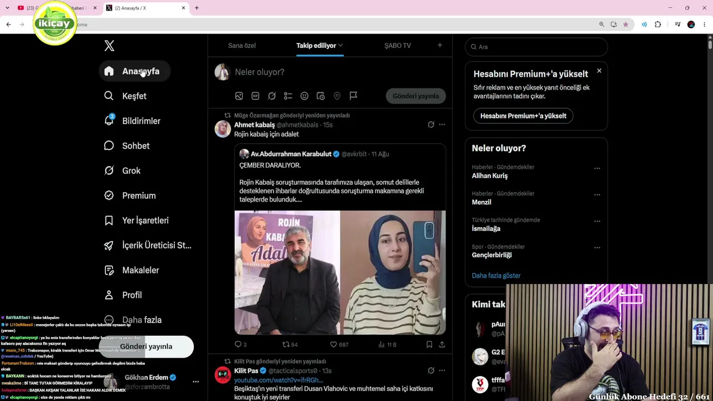The width and height of the screenshot is (713, 401).
Task: Open the İsmailağa trend
Action: 486,229
